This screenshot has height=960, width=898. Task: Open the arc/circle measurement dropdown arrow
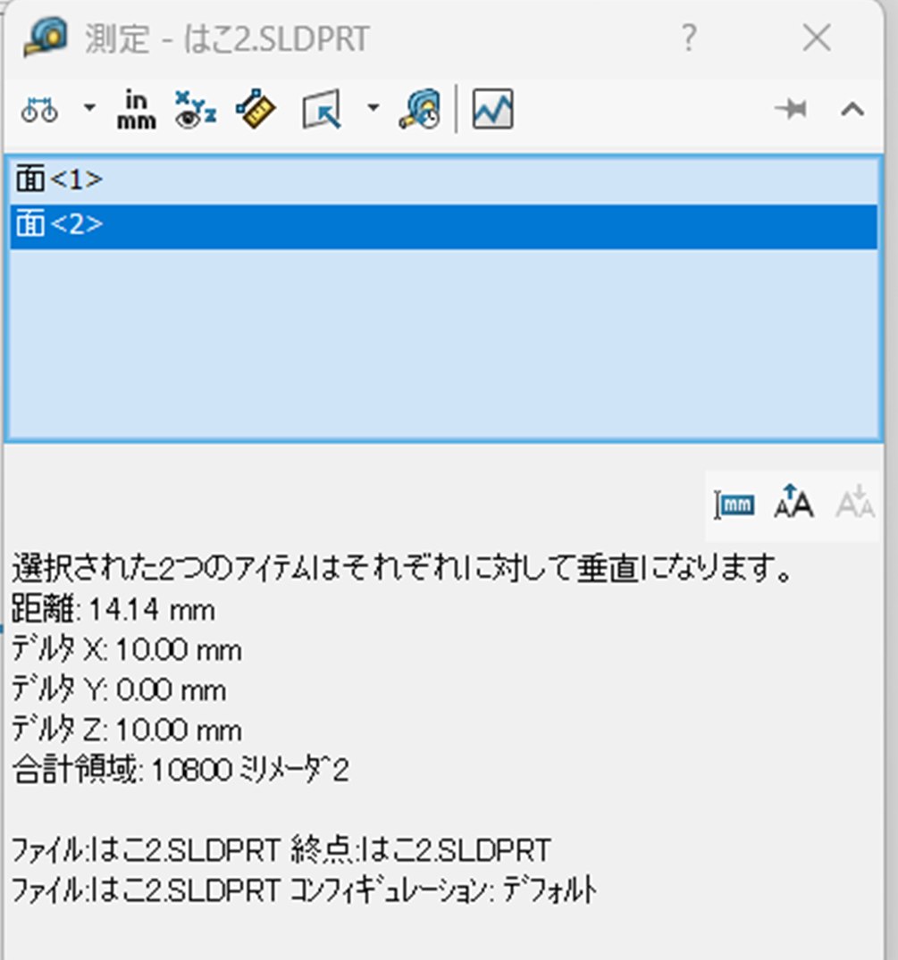89,108
